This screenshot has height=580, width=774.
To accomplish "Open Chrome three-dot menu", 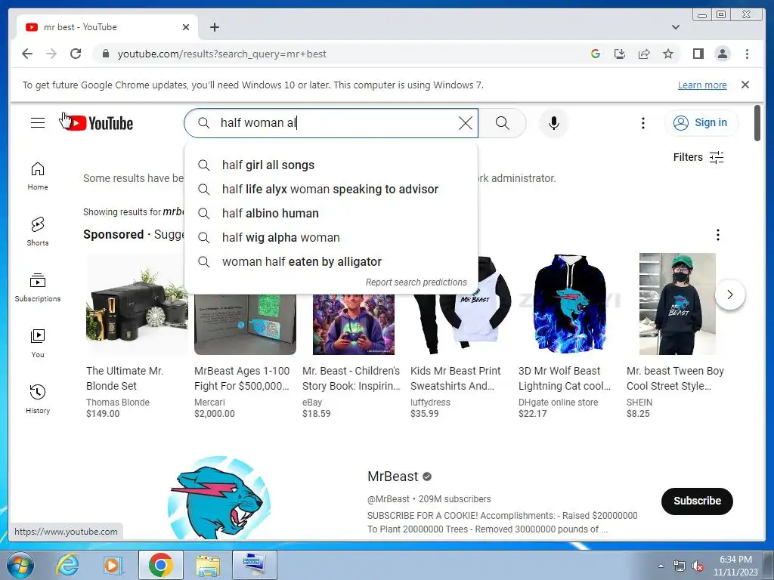I will [747, 54].
